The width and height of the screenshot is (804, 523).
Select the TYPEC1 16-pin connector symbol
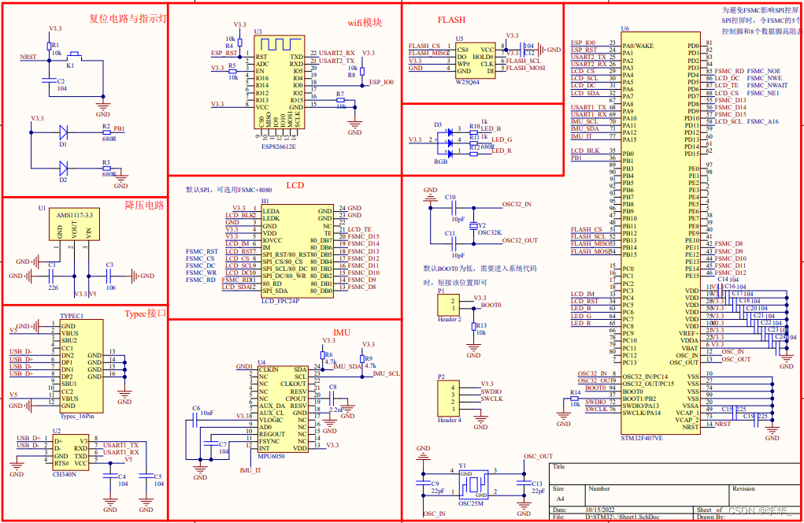(81, 365)
